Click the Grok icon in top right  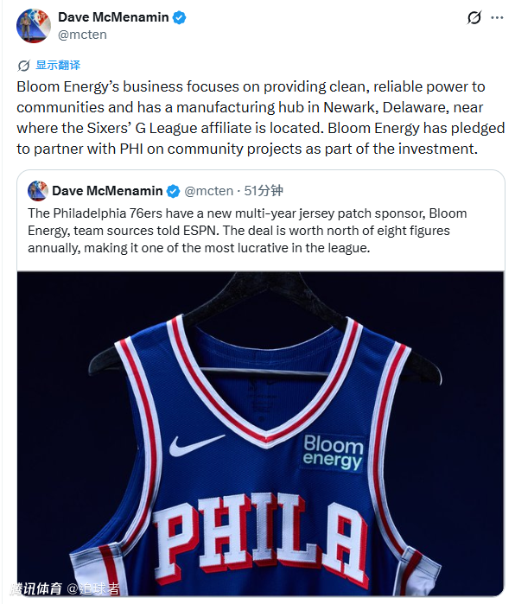pyautogui.click(x=474, y=17)
